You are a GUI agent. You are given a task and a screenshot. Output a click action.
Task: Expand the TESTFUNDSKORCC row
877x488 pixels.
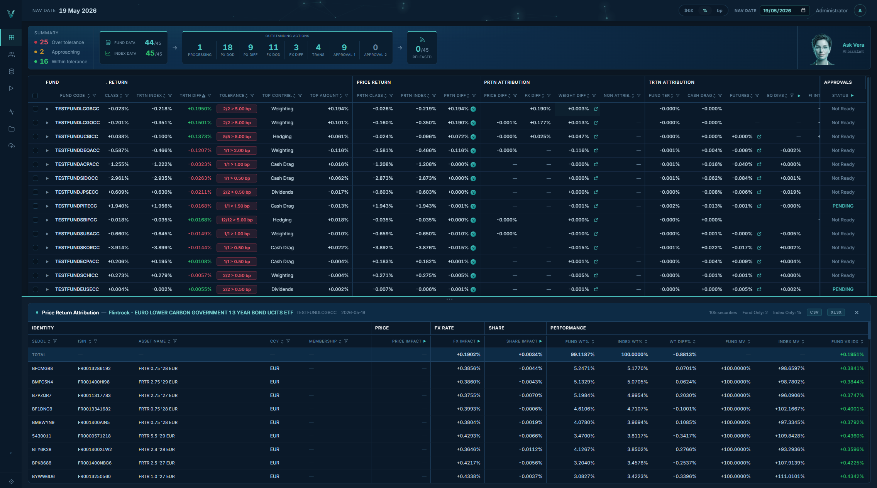(x=47, y=248)
